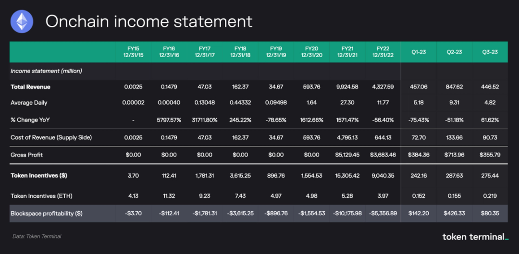519x254 pixels.
Task: Click the token terminal logo
Action: [475, 236]
